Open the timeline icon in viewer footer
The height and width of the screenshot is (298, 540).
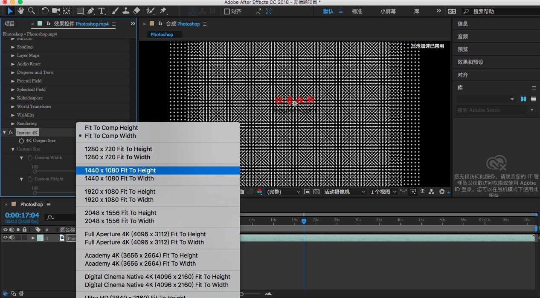422,192
